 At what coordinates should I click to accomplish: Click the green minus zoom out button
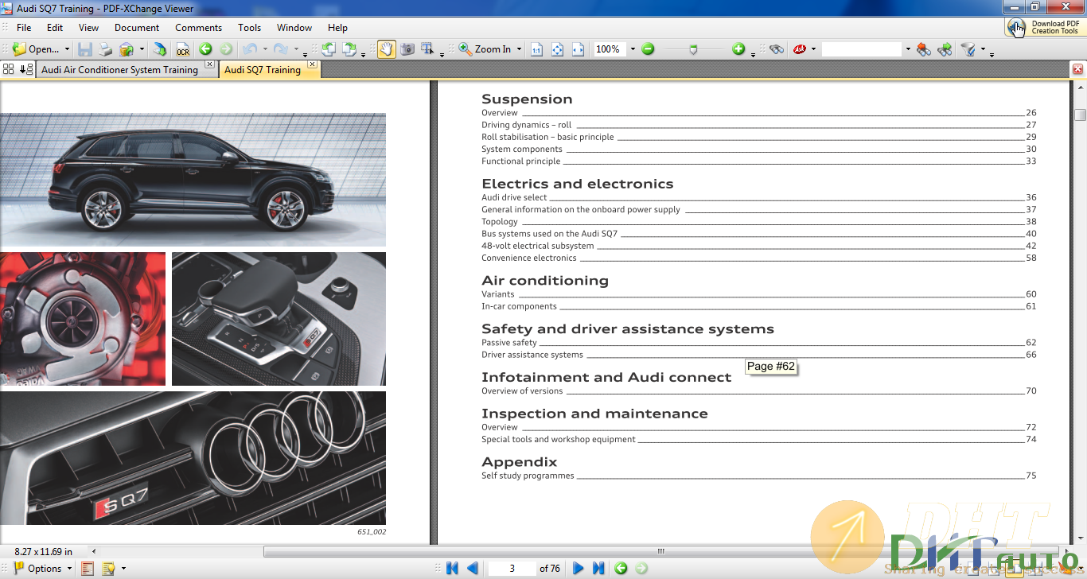(x=648, y=49)
